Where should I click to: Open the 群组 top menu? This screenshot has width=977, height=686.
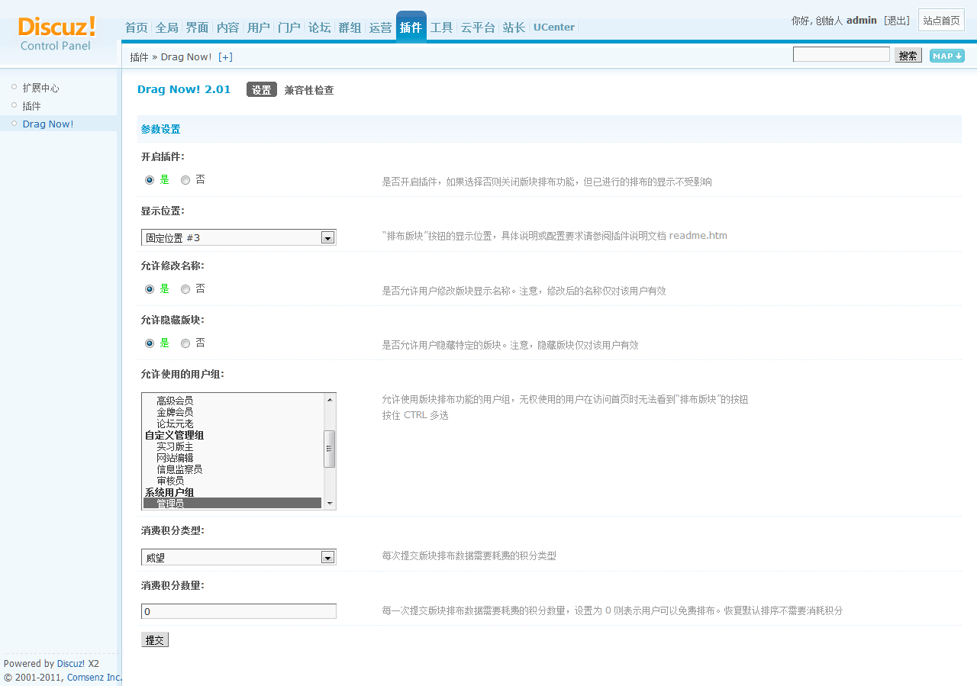click(350, 27)
